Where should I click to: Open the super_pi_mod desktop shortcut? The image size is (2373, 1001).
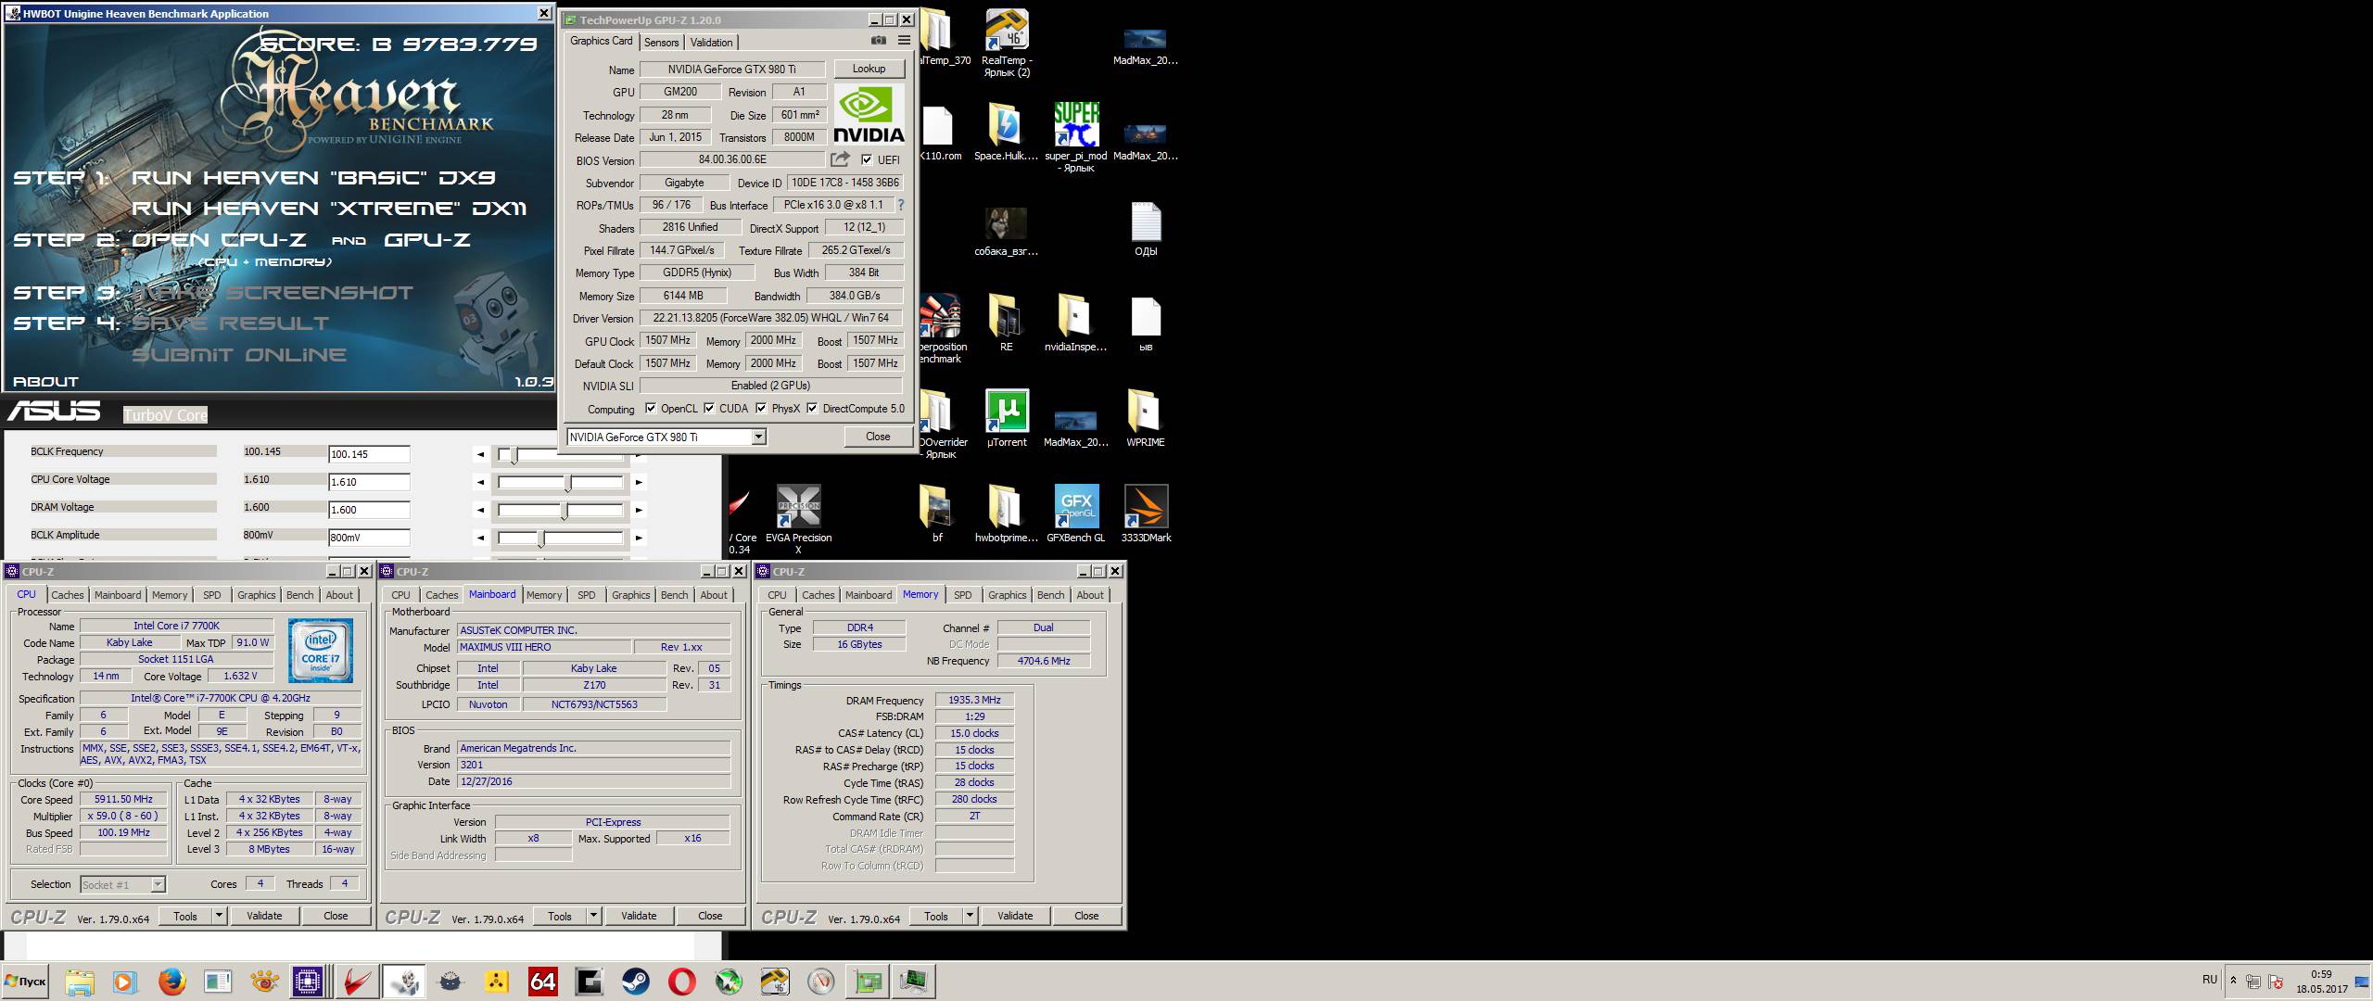point(1076,137)
